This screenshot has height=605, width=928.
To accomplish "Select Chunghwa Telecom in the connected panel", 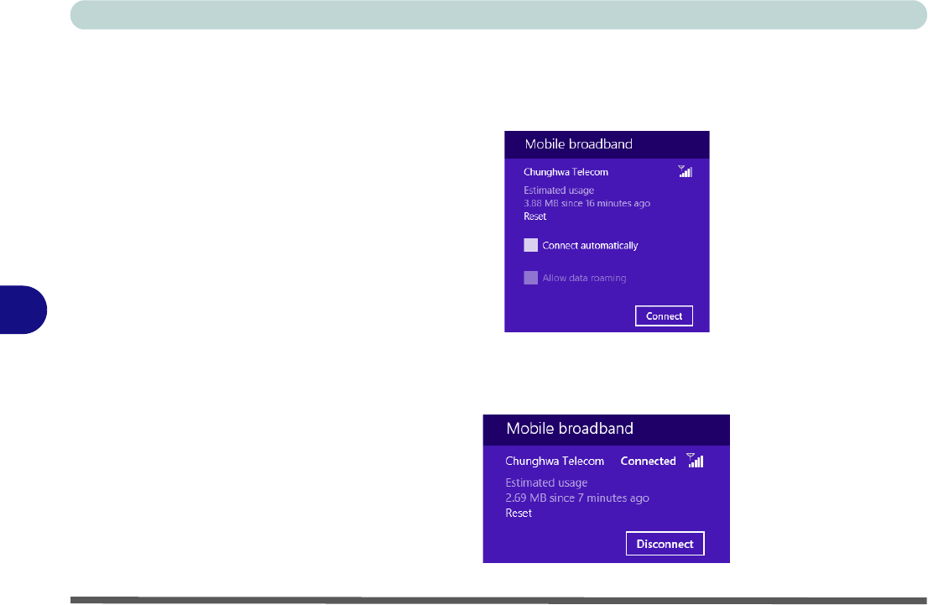I will click(555, 462).
